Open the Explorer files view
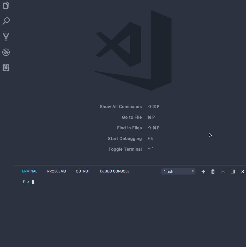The height and width of the screenshot is (247, 246). (x=6, y=5)
